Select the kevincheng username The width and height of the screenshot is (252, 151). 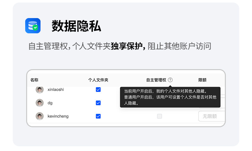pos(58,116)
